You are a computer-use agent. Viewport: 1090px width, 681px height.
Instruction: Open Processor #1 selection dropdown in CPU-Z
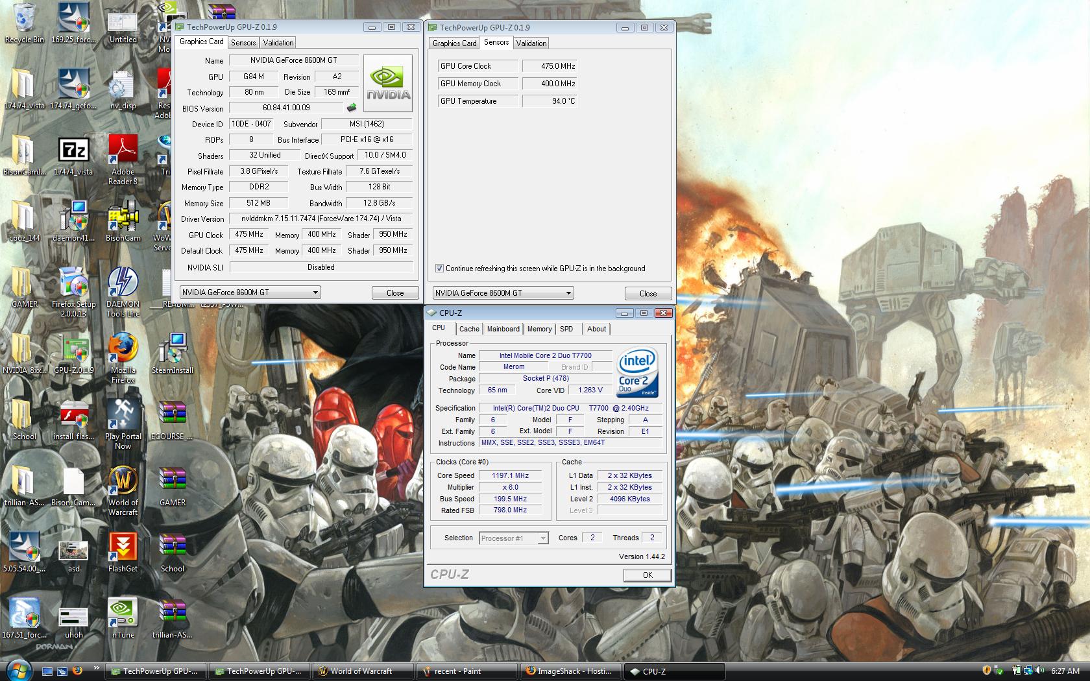[514, 538]
